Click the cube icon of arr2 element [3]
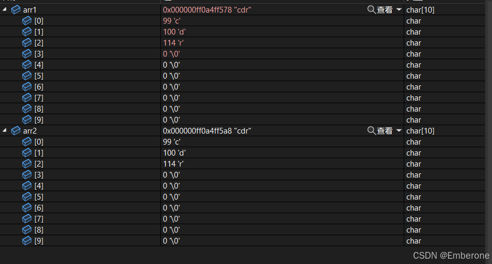This screenshot has height=264, width=492. pyautogui.click(x=27, y=174)
